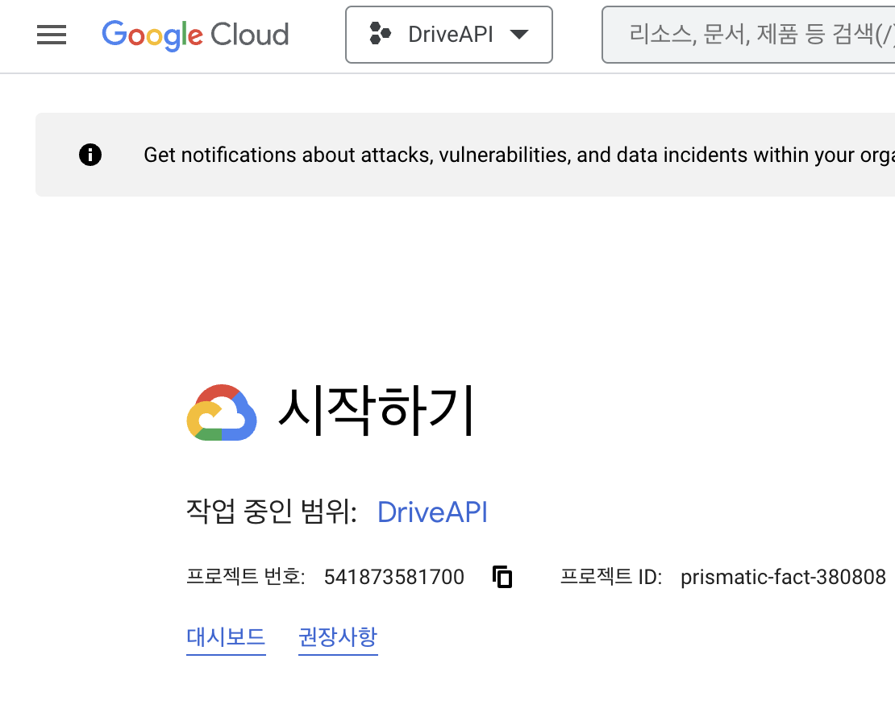Open the 권장사항 link

coord(338,637)
